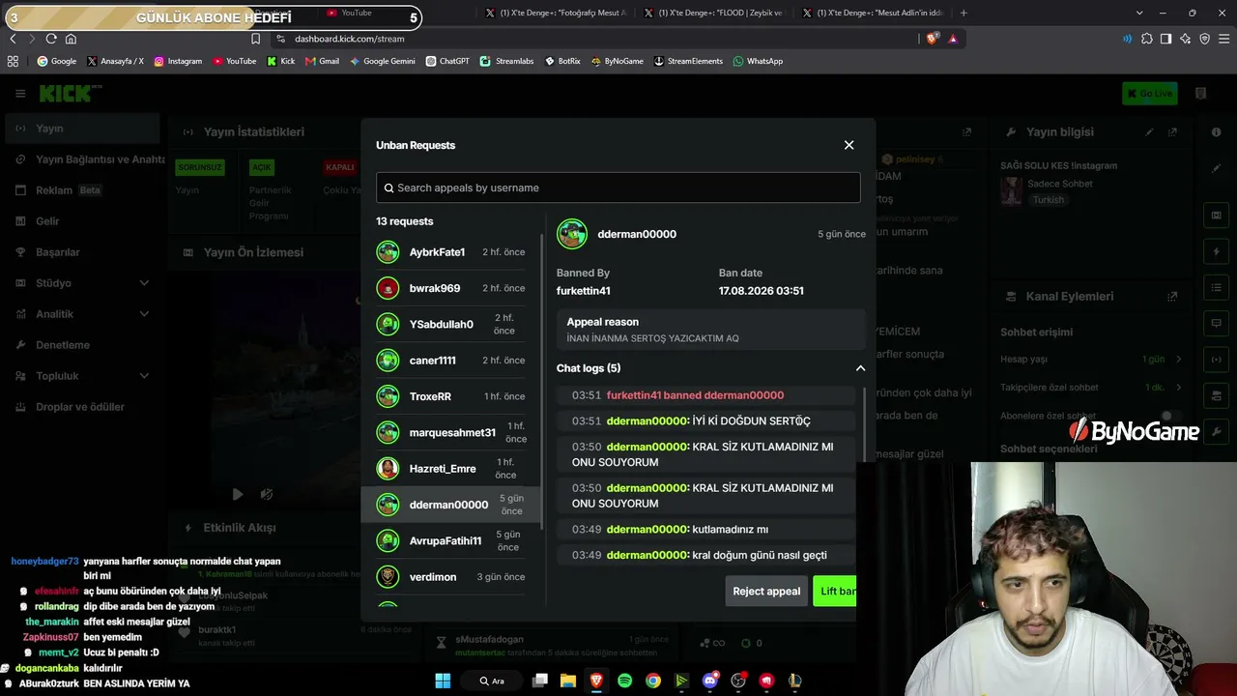This screenshot has width=1237, height=696.
Task: Open Droplar ve ödüller page
Action: coord(82,407)
